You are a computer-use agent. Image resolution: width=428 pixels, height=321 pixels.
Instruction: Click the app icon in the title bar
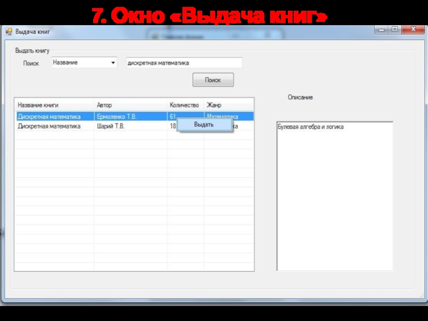(x=9, y=32)
